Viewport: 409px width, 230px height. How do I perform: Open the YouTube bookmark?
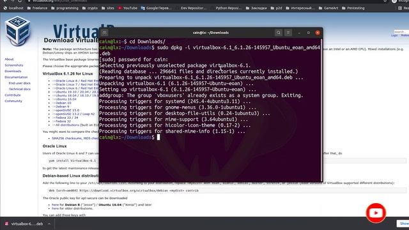[128, 8]
